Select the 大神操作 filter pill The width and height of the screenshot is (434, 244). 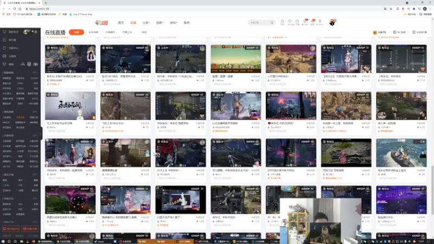tap(110, 32)
